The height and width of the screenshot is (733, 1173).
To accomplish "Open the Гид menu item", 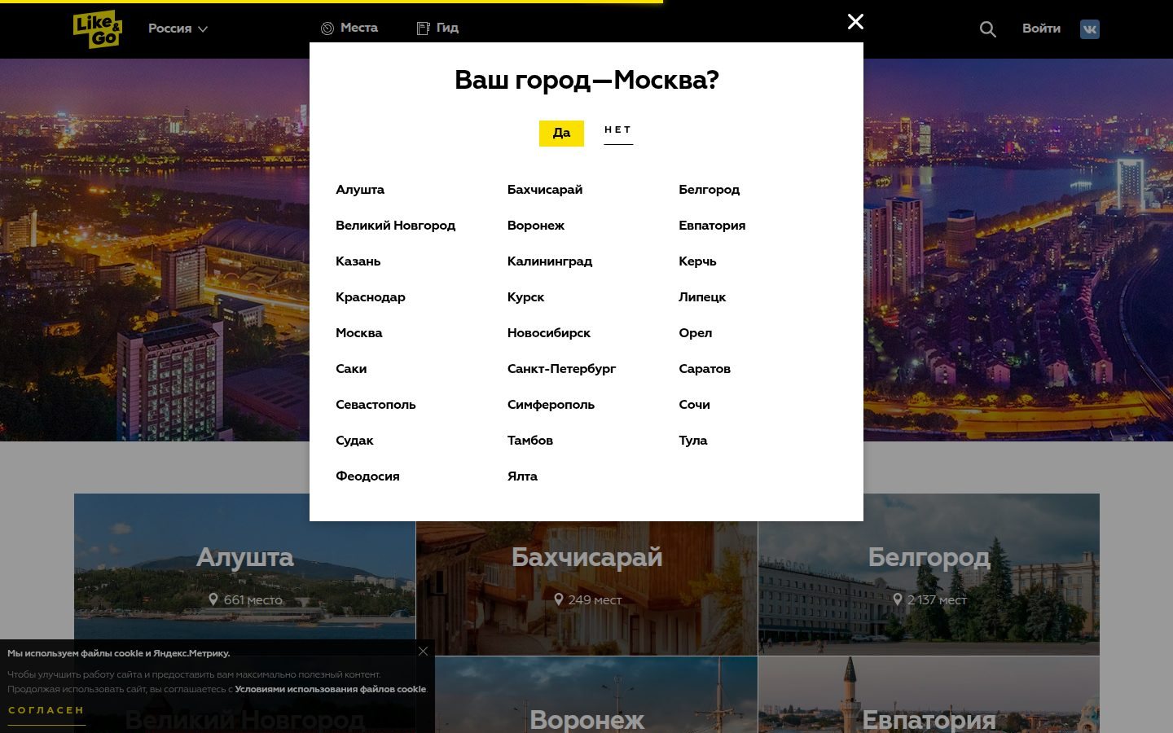I will (x=437, y=28).
